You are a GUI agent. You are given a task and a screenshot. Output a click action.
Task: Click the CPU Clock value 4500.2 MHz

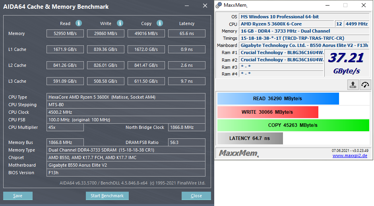[126, 112]
